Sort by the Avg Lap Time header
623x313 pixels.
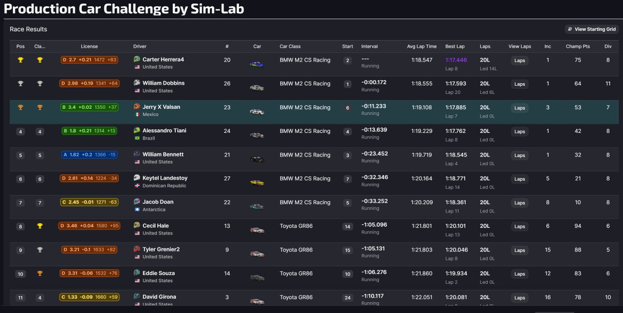coord(422,46)
